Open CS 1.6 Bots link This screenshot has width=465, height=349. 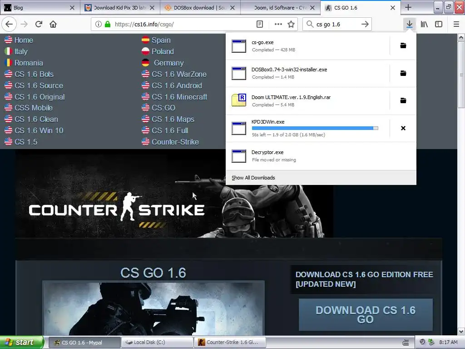(x=34, y=74)
